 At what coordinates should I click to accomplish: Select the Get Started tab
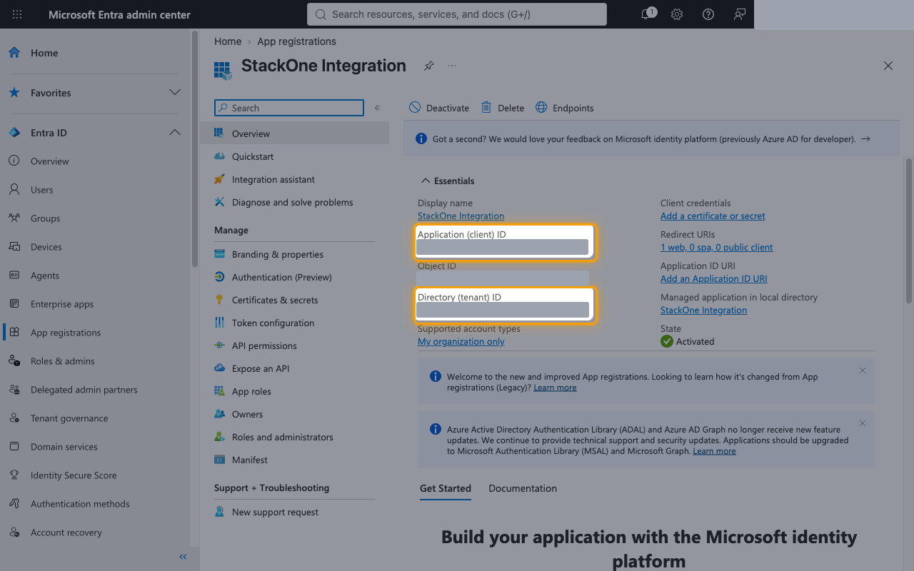446,488
